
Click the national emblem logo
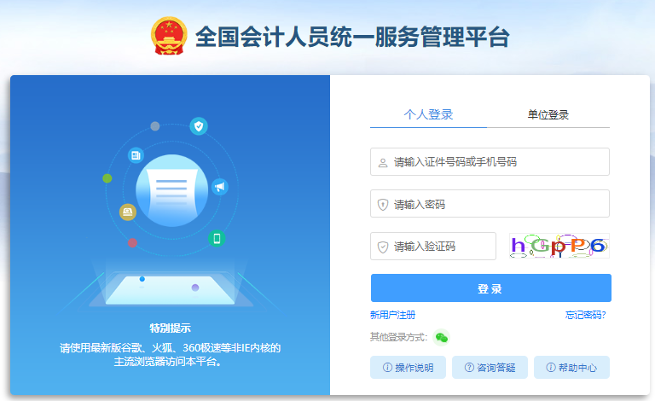pos(169,36)
